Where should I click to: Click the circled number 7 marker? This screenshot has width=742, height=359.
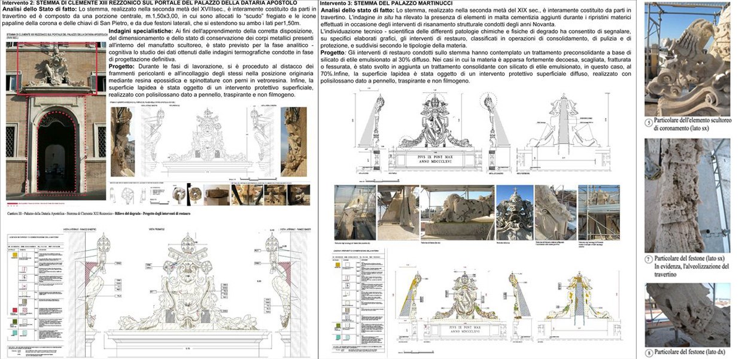(x=649, y=259)
